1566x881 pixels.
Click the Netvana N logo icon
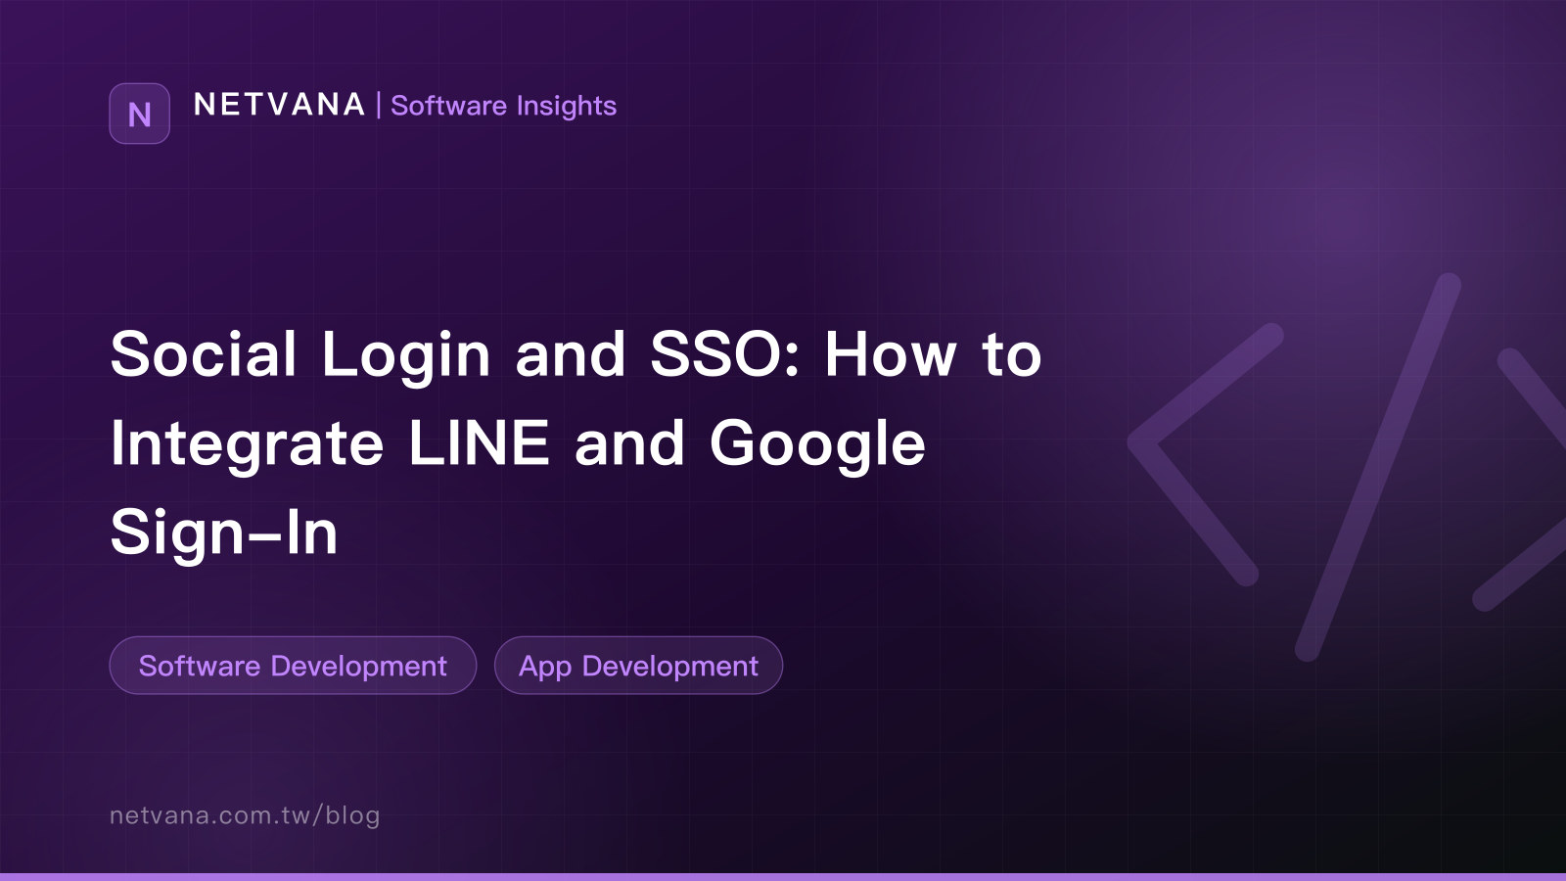pos(139,114)
